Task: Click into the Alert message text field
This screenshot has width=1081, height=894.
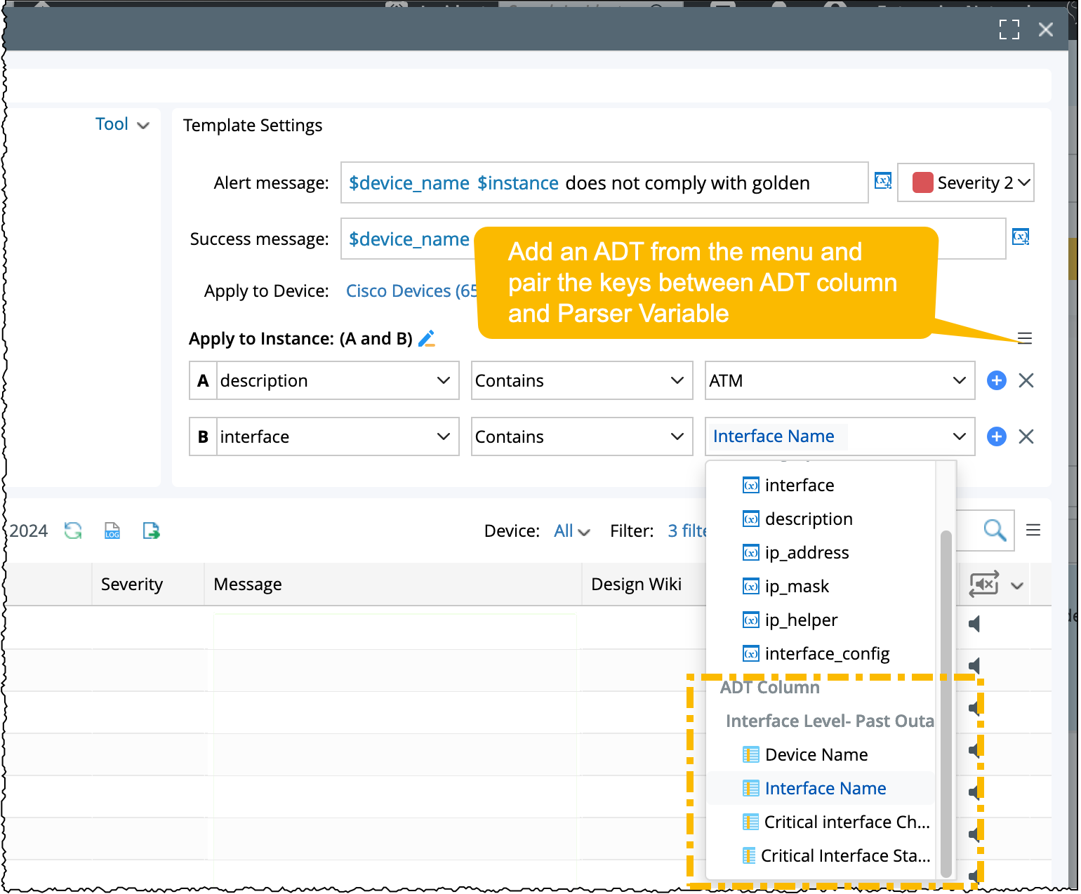Action: coord(604,183)
